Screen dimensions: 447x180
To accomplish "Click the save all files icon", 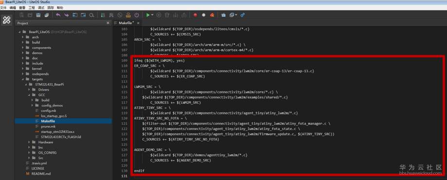I will click(47, 15).
